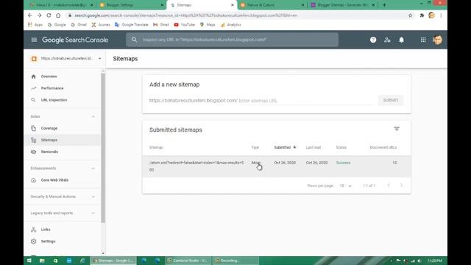The width and height of the screenshot is (471, 265).
Task: Click the sidebar vertical scrollbar
Action: (103, 147)
